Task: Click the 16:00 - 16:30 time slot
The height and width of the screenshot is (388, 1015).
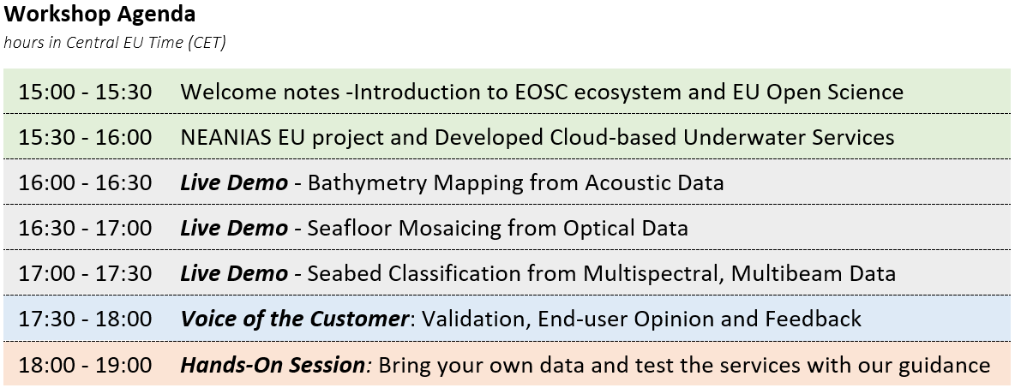Action: (85, 182)
